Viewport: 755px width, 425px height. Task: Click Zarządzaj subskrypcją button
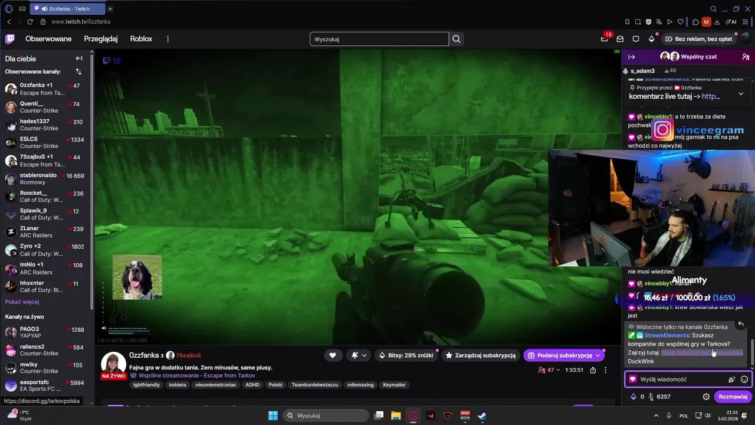click(x=481, y=355)
